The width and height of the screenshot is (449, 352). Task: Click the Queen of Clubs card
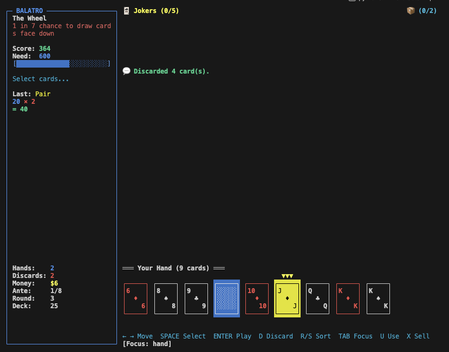(x=317, y=298)
